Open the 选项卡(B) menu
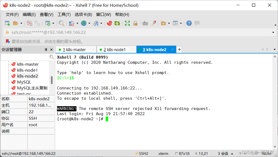Viewport: 278px width, 157px height. click(83, 15)
